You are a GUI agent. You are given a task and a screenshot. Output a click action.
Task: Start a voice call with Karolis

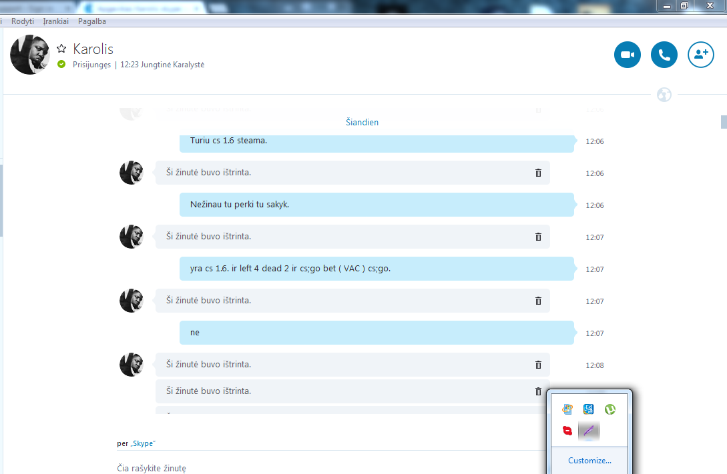point(664,55)
